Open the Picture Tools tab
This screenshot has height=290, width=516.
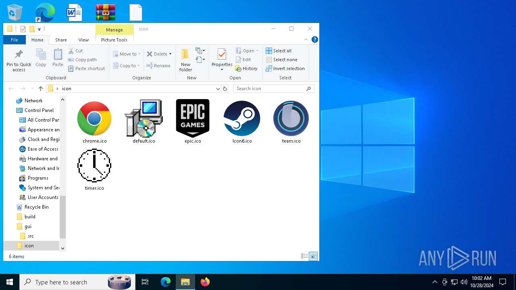click(x=114, y=40)
